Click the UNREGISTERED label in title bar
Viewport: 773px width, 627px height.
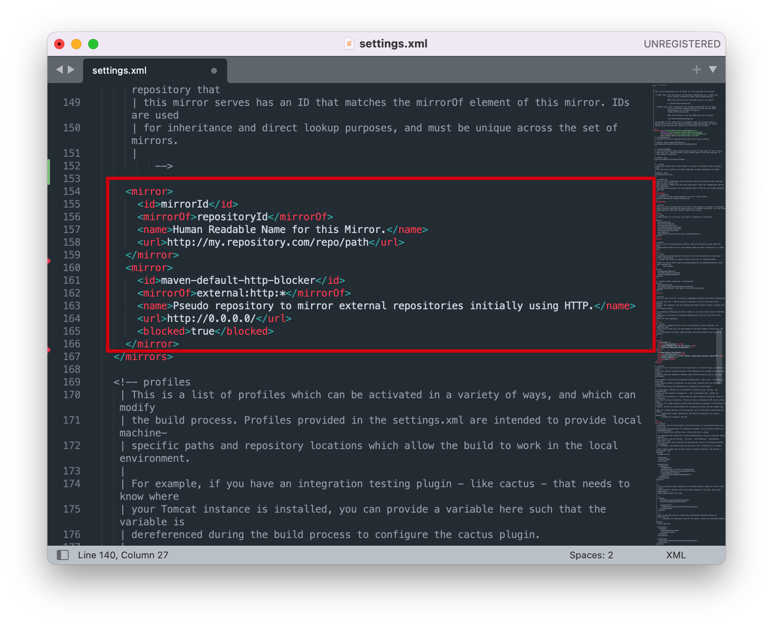(682, 44)
